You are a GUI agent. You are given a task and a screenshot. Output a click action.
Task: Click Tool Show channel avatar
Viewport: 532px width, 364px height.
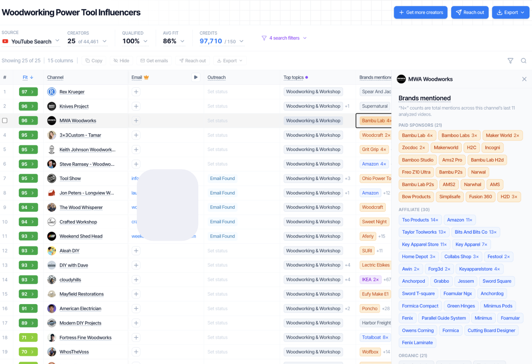[52, 178]
